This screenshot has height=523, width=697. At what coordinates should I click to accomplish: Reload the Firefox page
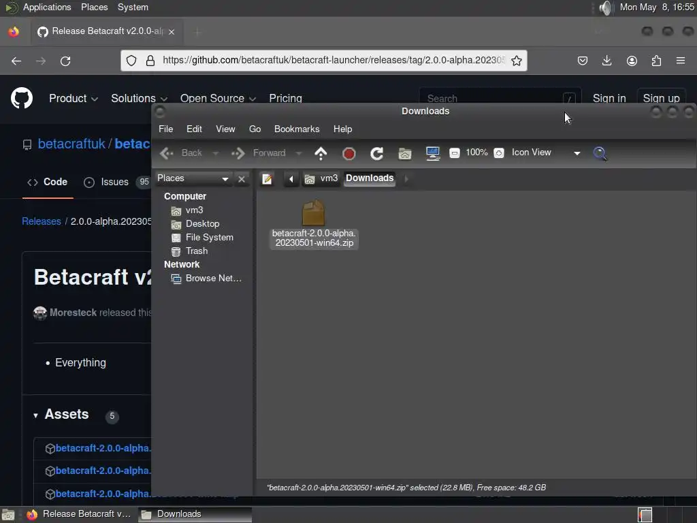coord(65,61)
